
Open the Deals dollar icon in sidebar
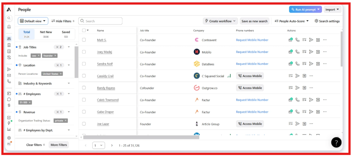coord(9,105)
